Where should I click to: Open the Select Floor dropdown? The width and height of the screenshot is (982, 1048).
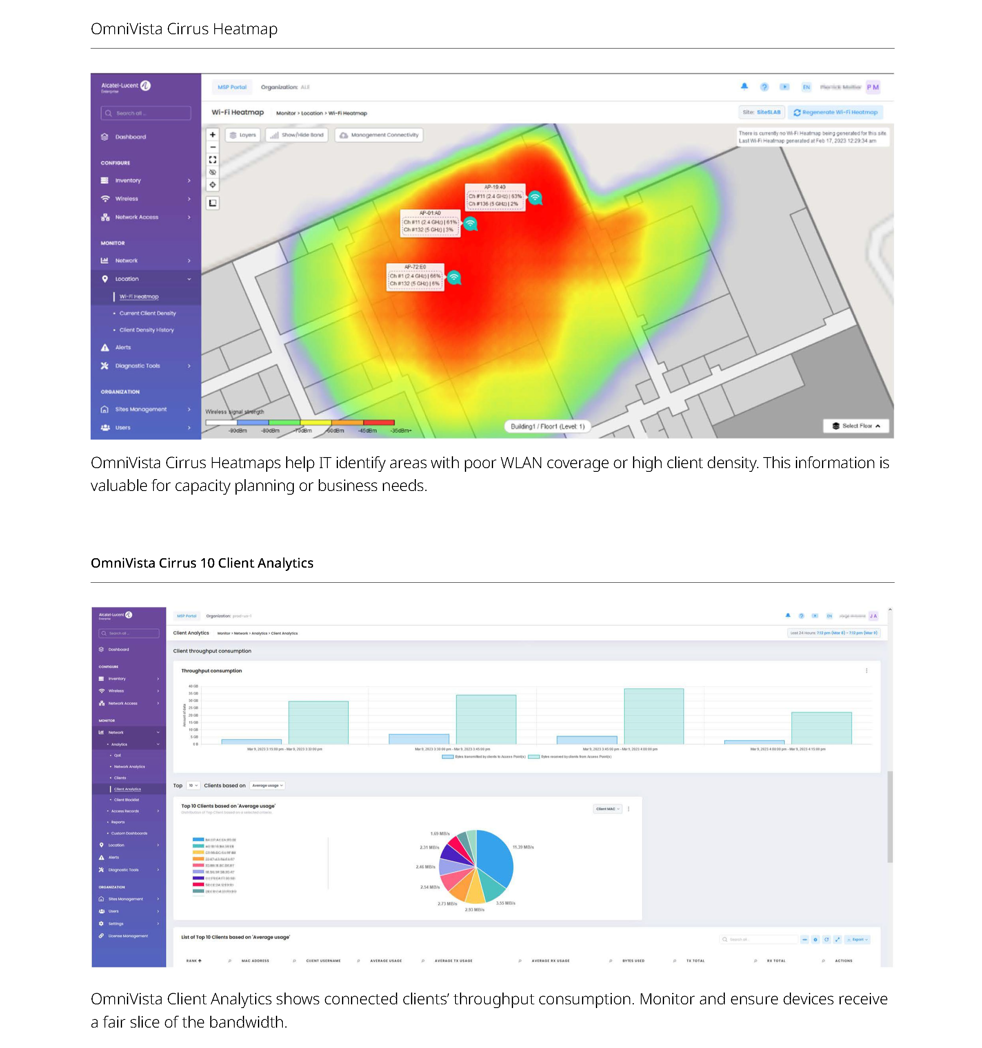tap(855, 426)
